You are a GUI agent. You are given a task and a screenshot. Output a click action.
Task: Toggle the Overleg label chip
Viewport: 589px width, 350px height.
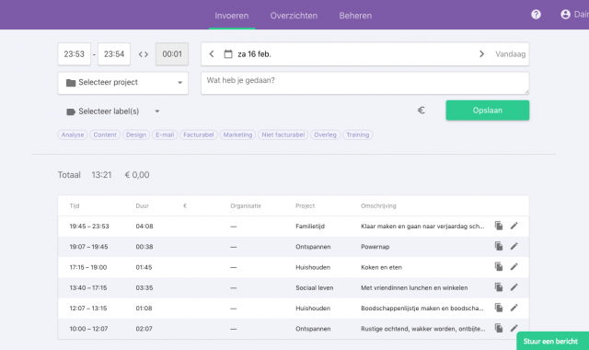[325, 135]
